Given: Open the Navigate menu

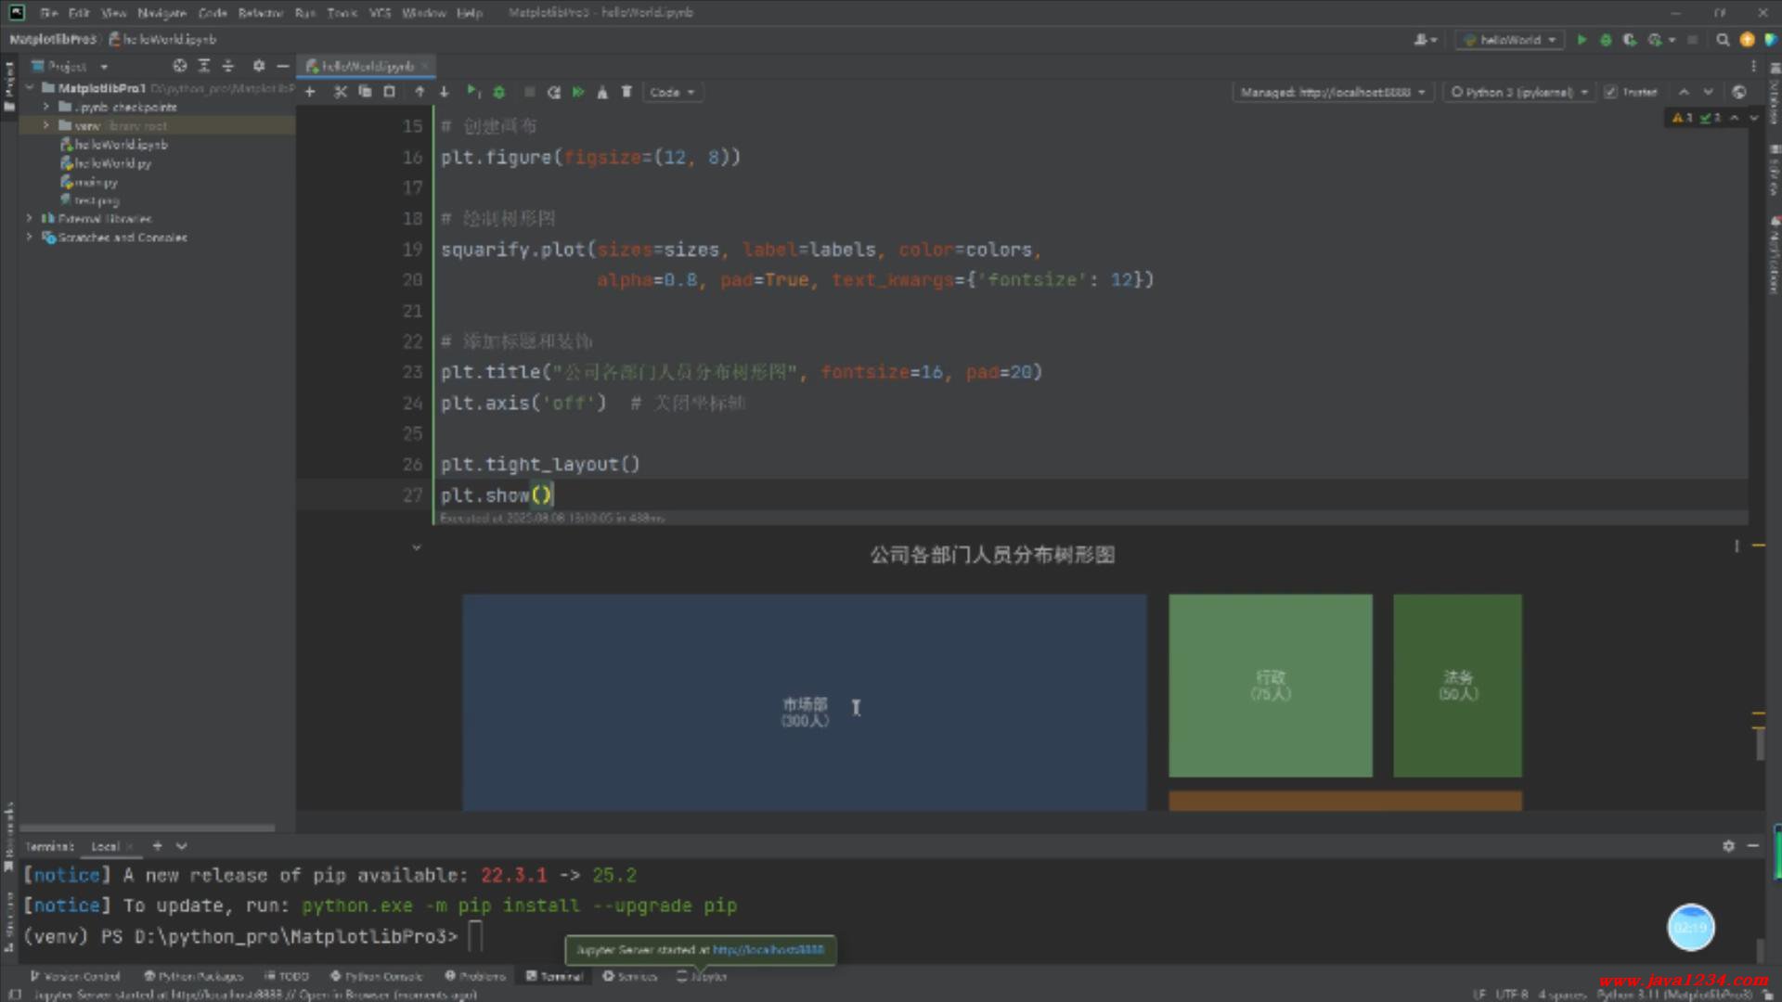Looking at the screenshot, I should point(161,13).
